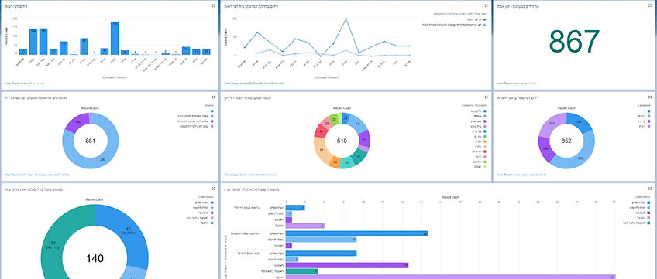This screenshot has width=657, height=279.
Task: Select the green 30 segment in the 510 donut
Action: point(333,119)
